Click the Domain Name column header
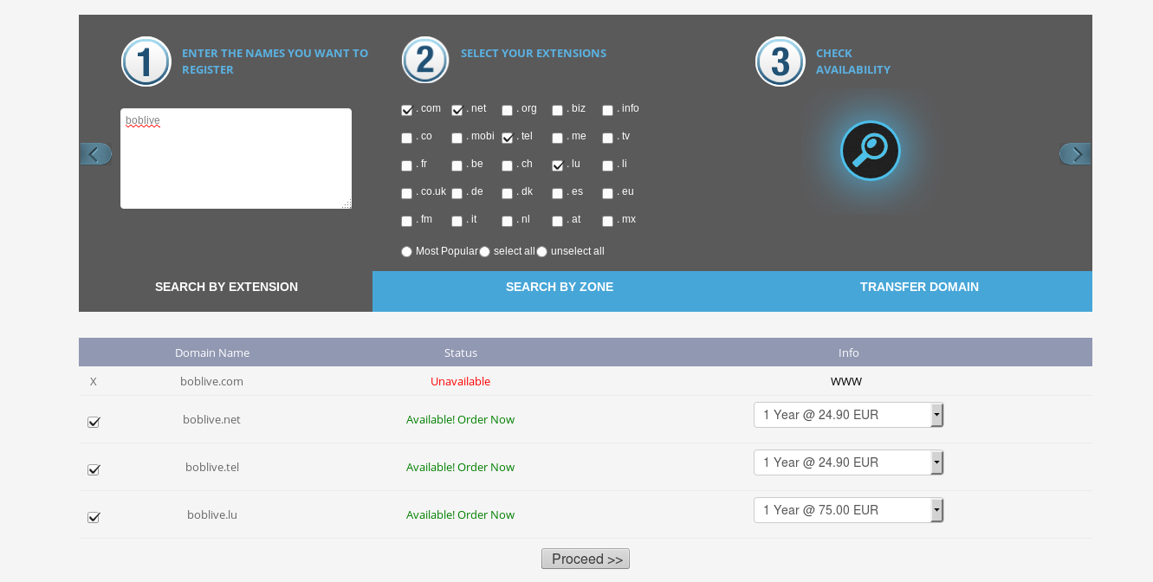 212,352
